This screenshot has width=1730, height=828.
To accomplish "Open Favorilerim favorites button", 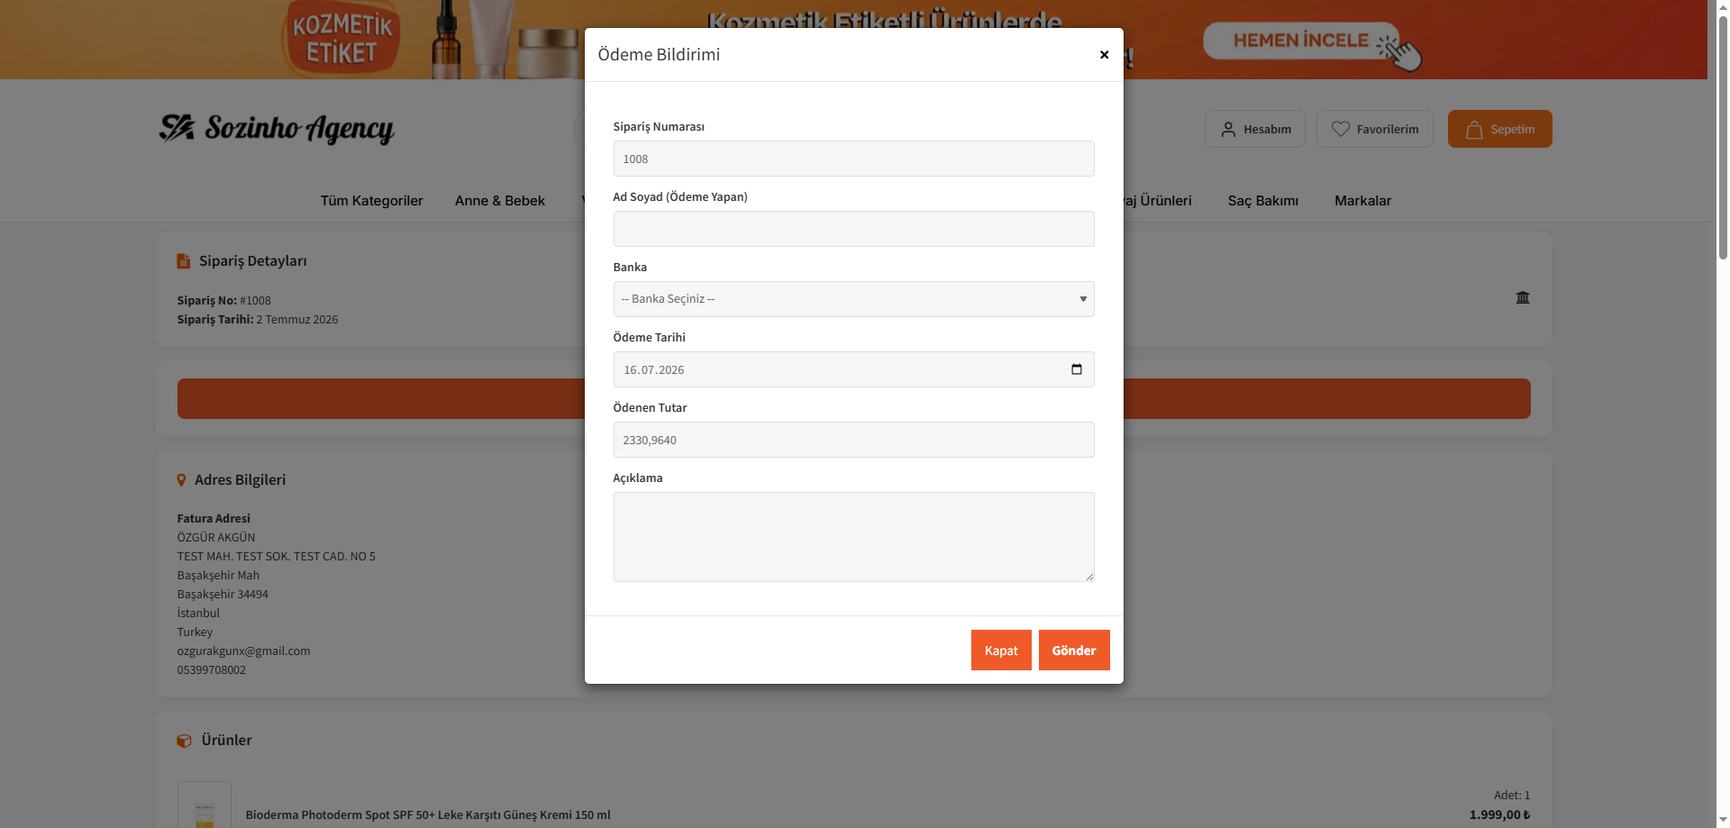I will point(1374,129).
